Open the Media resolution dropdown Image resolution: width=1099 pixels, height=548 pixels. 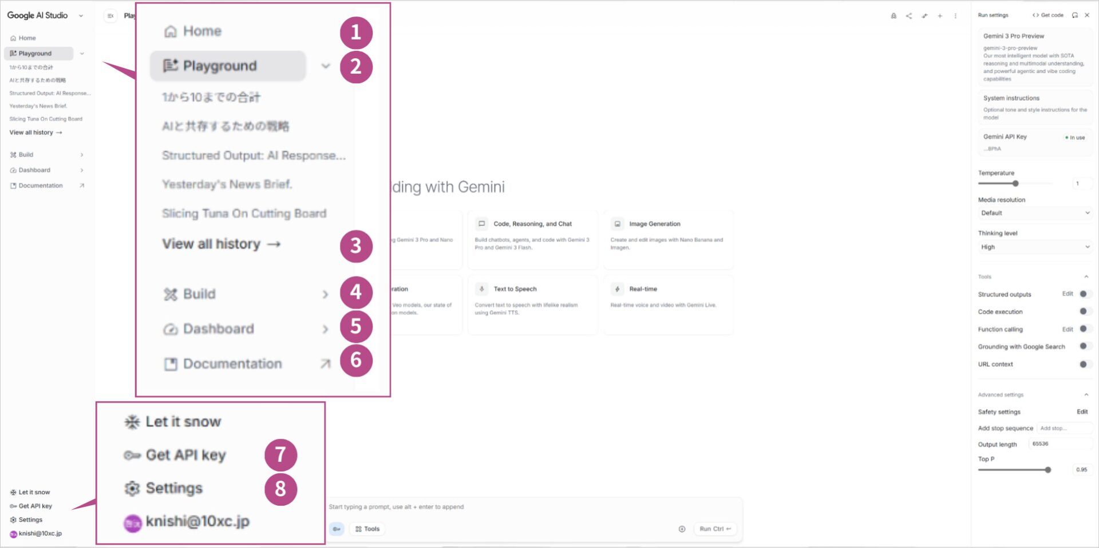[1034, 213]
